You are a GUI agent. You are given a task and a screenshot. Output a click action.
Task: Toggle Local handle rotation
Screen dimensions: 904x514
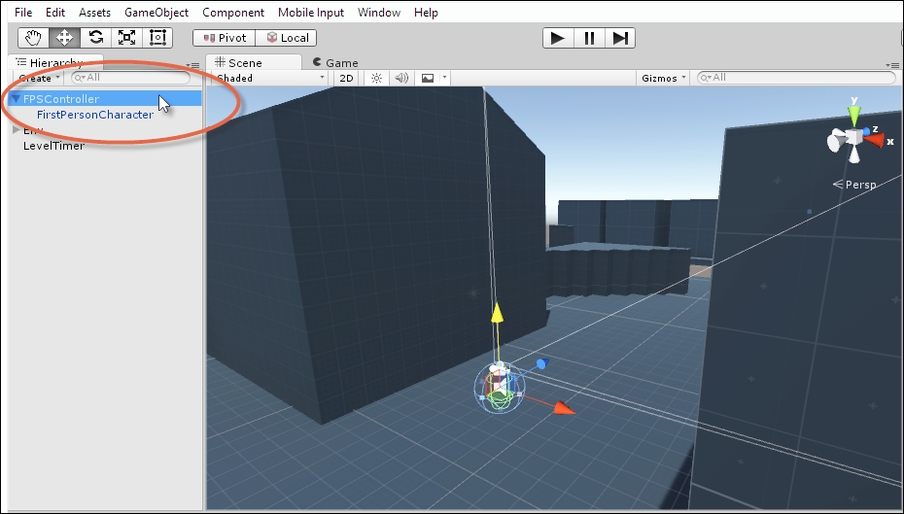pos(286,38)
